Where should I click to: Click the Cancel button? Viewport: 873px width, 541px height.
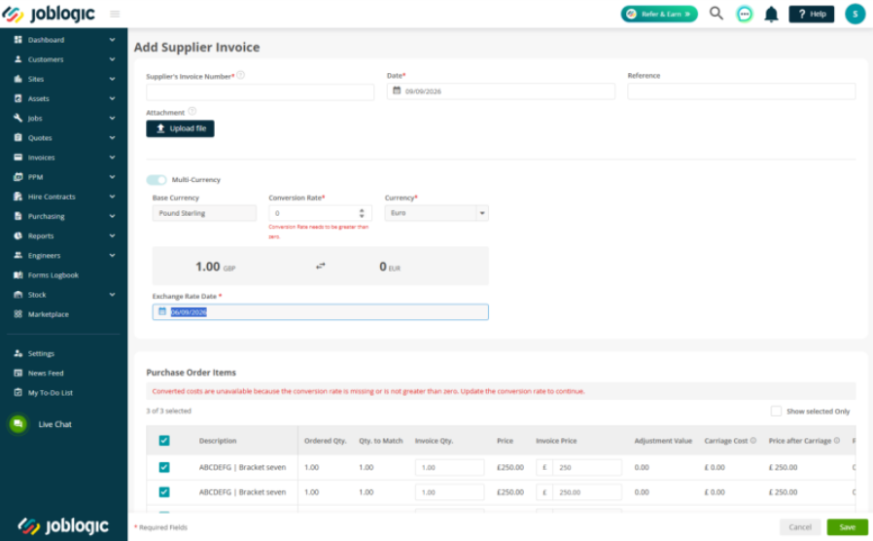(800, 526)
